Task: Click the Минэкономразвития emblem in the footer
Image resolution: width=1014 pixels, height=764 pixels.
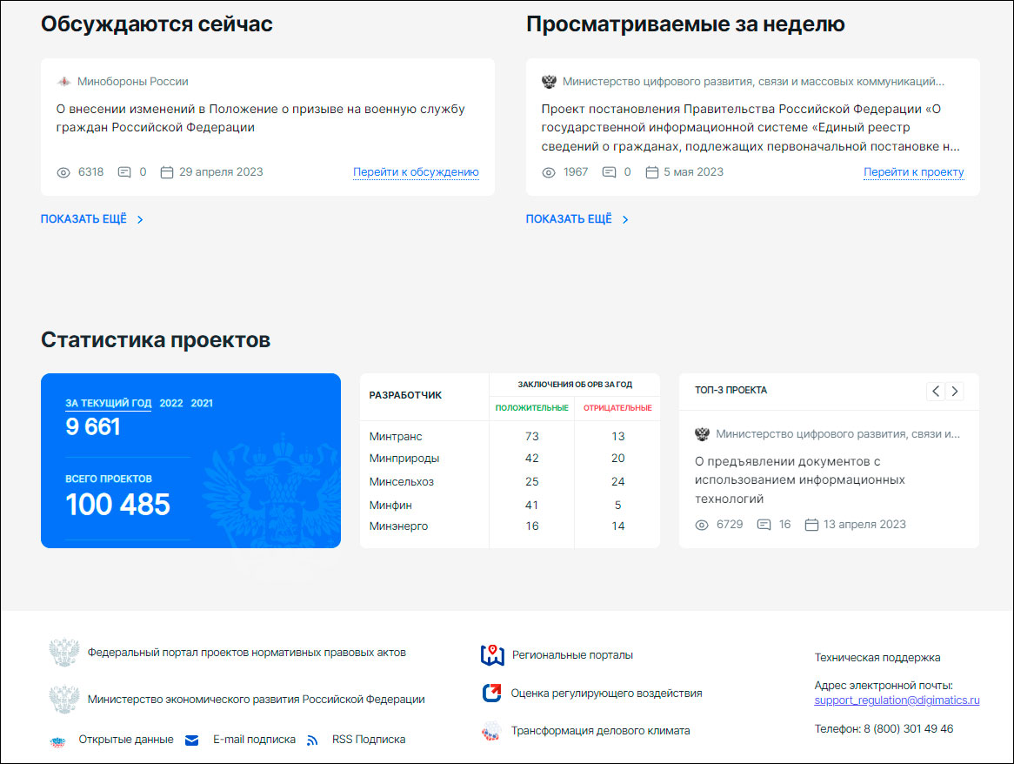Action: click(63, 699)
